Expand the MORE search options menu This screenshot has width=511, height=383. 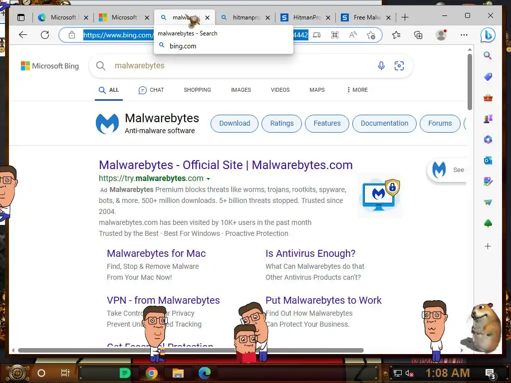pos(357,90)
